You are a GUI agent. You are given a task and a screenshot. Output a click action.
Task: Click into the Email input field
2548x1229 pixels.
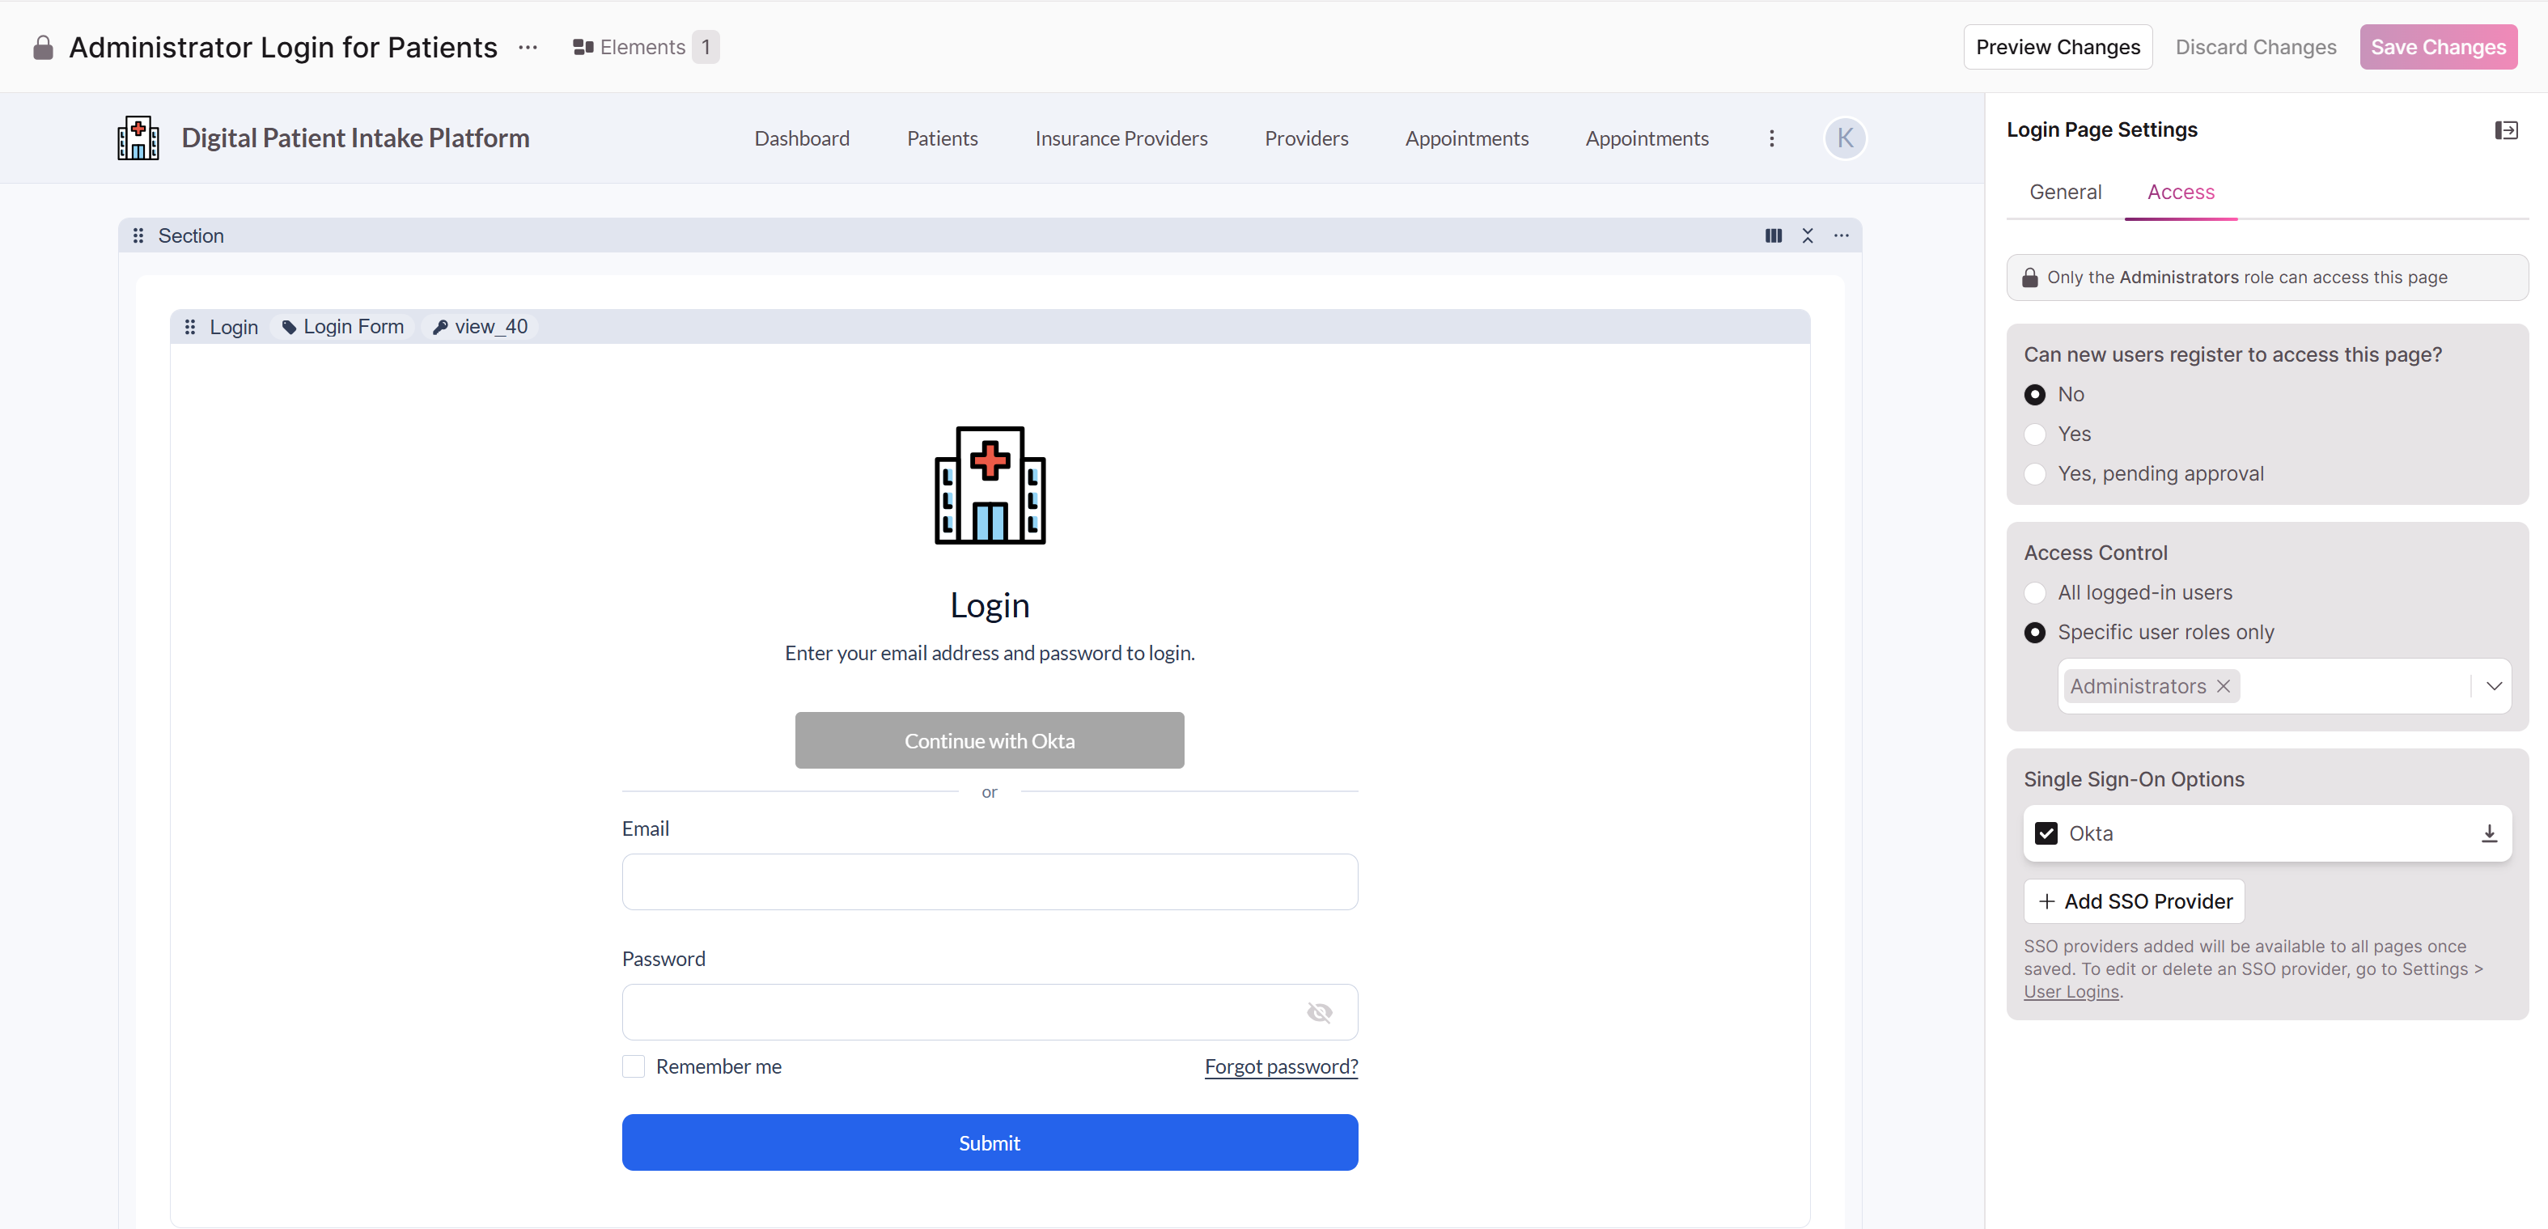pos(989,882)
